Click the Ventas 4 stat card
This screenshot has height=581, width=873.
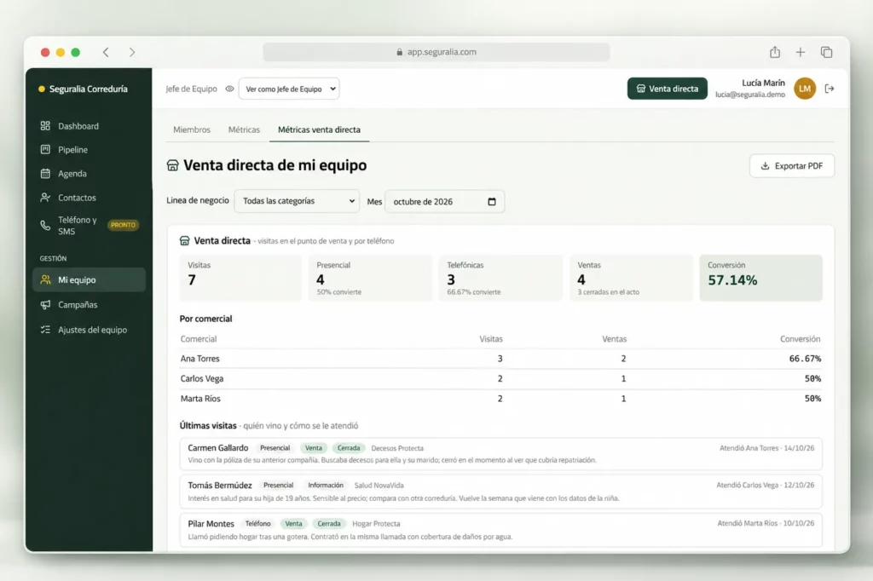[631, 278]
